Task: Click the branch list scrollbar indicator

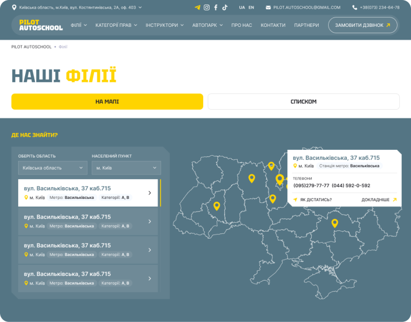Action: point(160,193)
